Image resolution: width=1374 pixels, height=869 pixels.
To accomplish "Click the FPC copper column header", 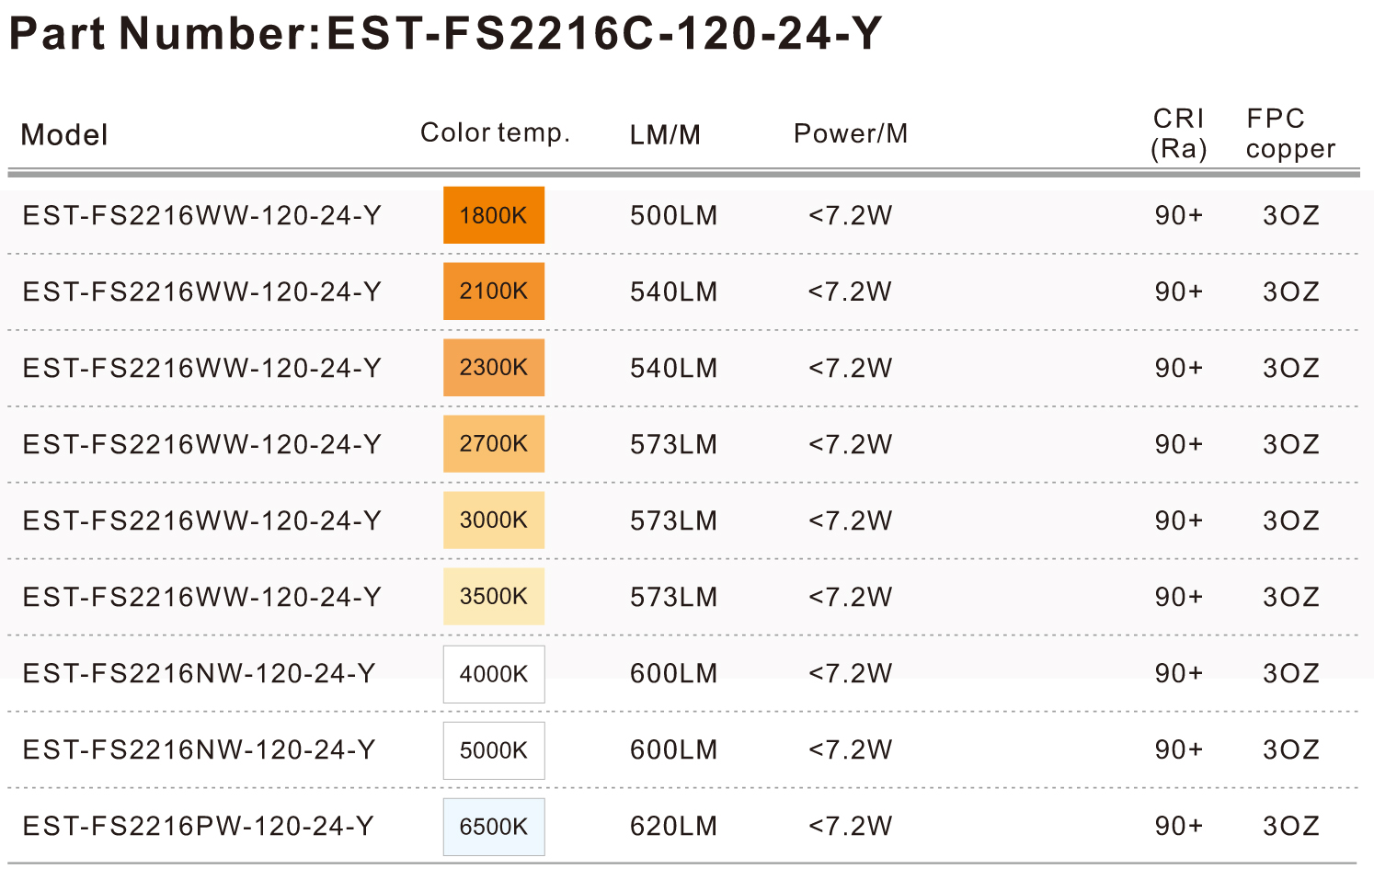I will (1290, 133).
